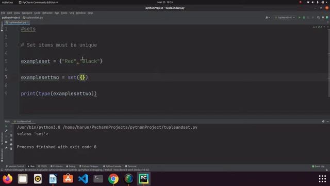This screenshot has height=186, width=330.
Task: Click the wrench icon in Run panel
Action: pos(6,131)
